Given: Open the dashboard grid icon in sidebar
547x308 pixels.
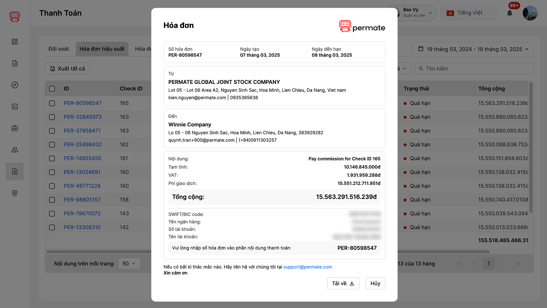Looking at the screenshot, I should pos(15,42).
